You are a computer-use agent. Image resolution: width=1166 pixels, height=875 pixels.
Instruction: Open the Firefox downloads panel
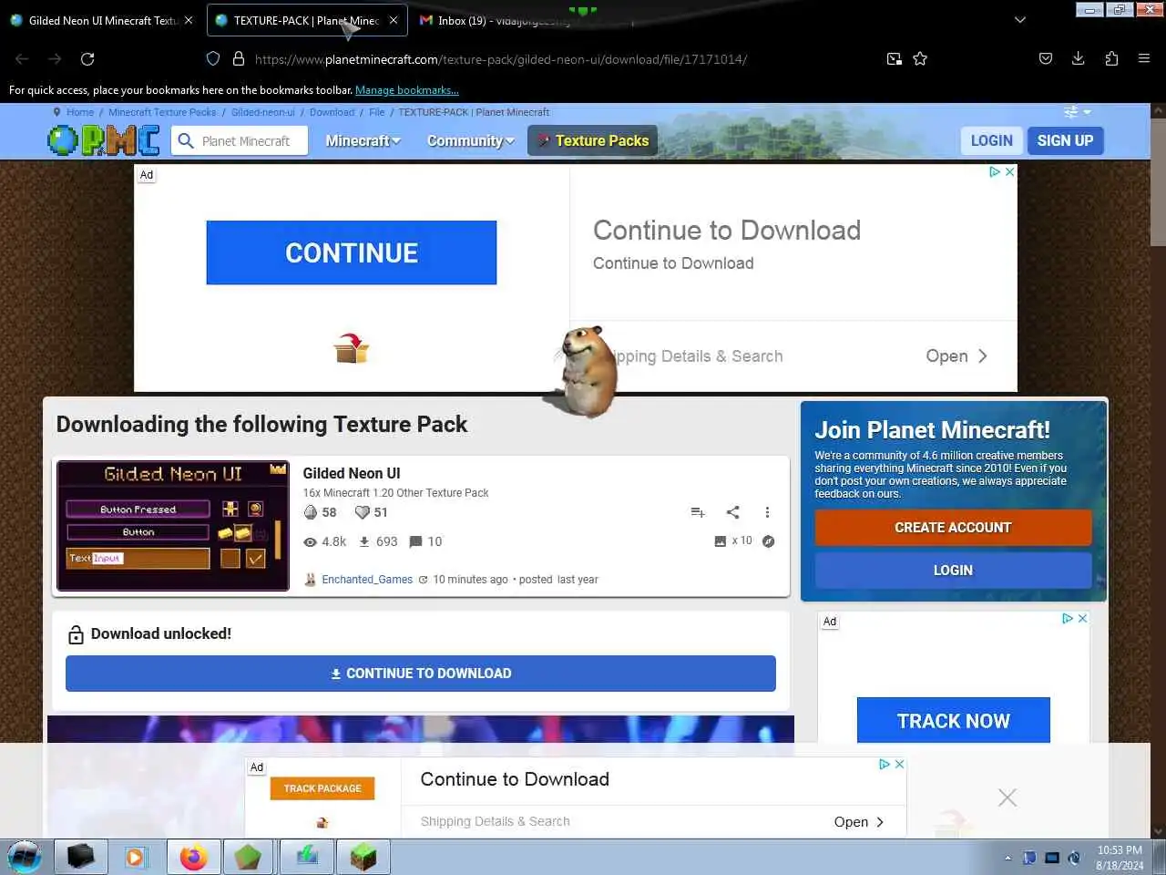[1079, 58]
